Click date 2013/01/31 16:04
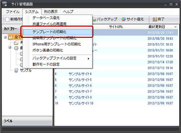The height and width of the screenshot is (133, 181). 160,50
